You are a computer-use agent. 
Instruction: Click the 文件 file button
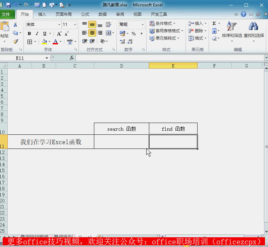(6, 14)
